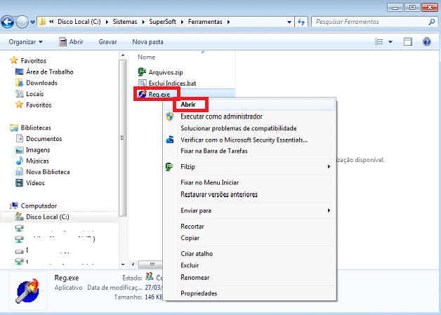Select Propriedades from the context menu
The image size is (441, 315).
[199, 293]
